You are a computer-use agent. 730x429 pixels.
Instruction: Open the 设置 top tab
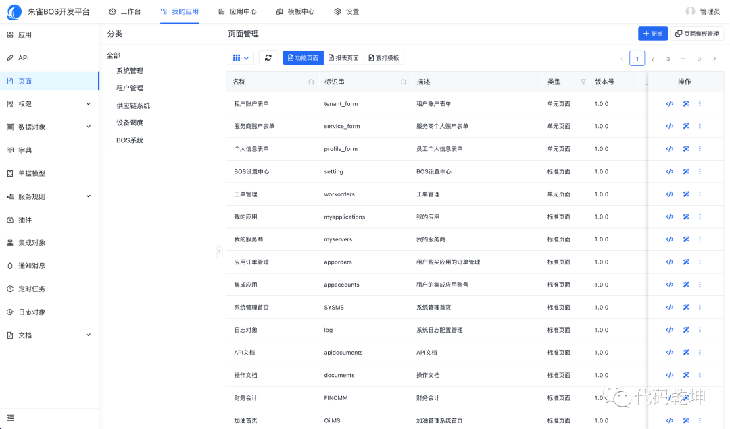[x=346, y=11]
